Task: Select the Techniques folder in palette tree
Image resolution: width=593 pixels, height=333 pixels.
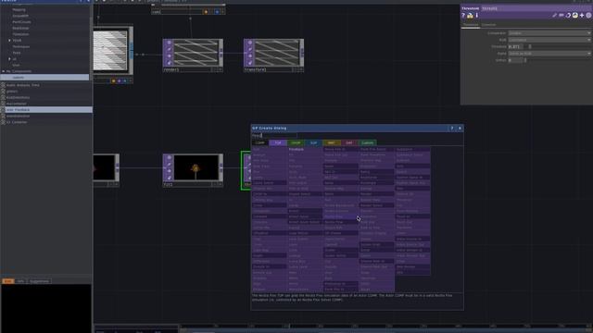Action: pos(20,46)
